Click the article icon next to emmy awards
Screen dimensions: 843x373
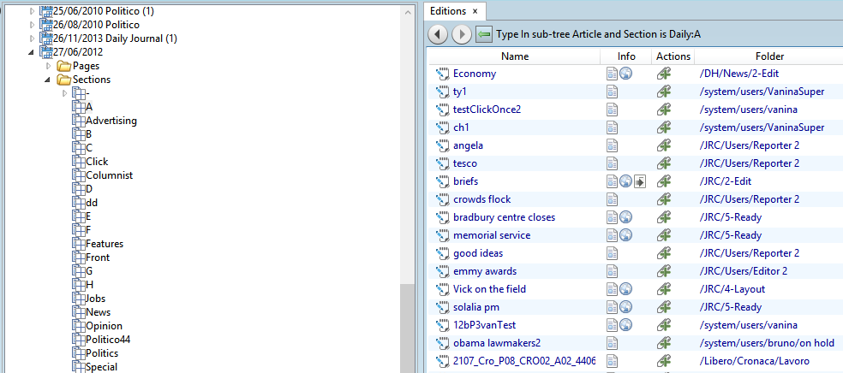click(442, 271)
